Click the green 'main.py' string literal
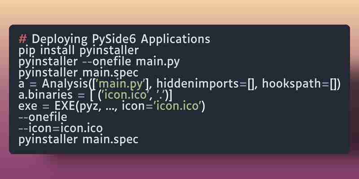This screenshot has width=359, height=179. pos(121,84)
